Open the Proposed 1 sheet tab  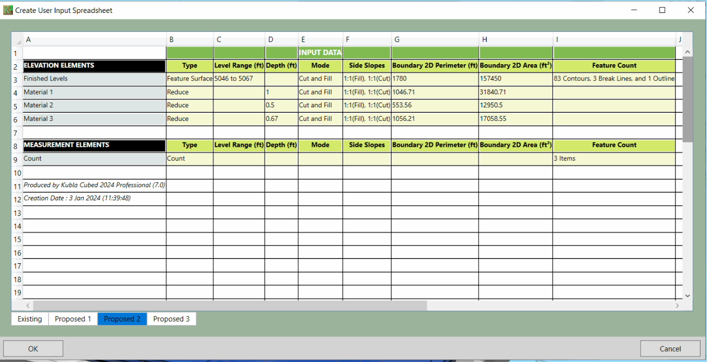pos(73,319)
